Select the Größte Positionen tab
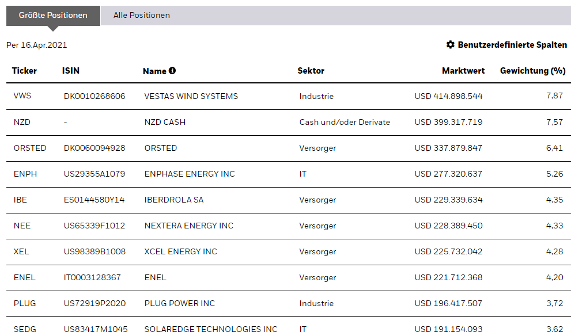This screenshot has height=332, width=571. 53,16
